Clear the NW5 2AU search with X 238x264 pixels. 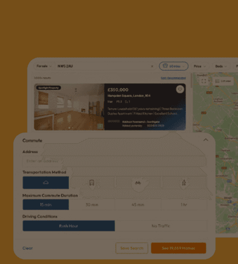[152, 66]
